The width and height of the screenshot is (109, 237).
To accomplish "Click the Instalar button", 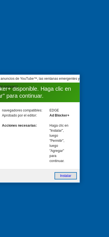I will 66,176.
